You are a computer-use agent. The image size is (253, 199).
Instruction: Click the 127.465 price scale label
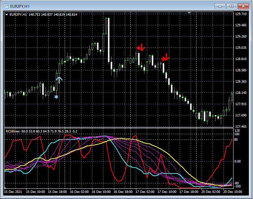tap(241, 126)
